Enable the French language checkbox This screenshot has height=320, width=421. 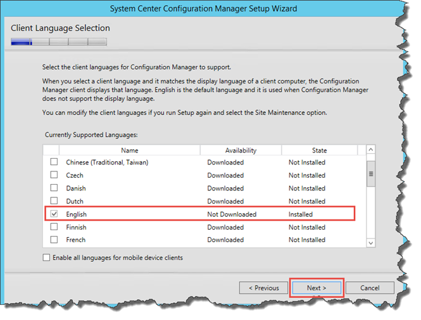point(54,240)
